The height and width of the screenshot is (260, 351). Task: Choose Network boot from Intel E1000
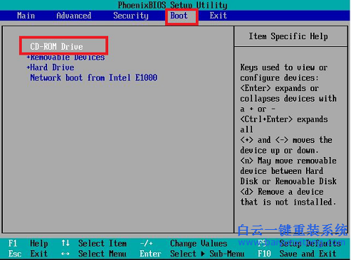(93, 78)
